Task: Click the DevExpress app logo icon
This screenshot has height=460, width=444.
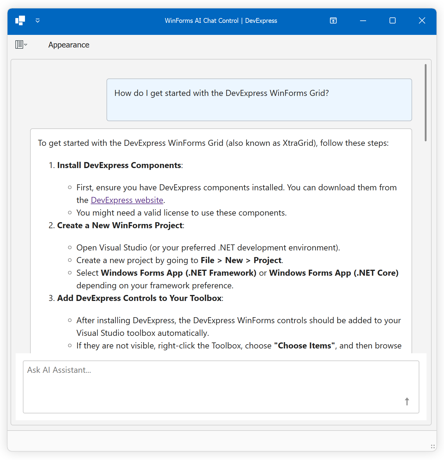Action: [20, 20]
